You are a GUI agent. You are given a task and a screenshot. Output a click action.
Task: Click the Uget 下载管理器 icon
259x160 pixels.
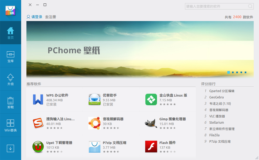click(x=38, y=147)
